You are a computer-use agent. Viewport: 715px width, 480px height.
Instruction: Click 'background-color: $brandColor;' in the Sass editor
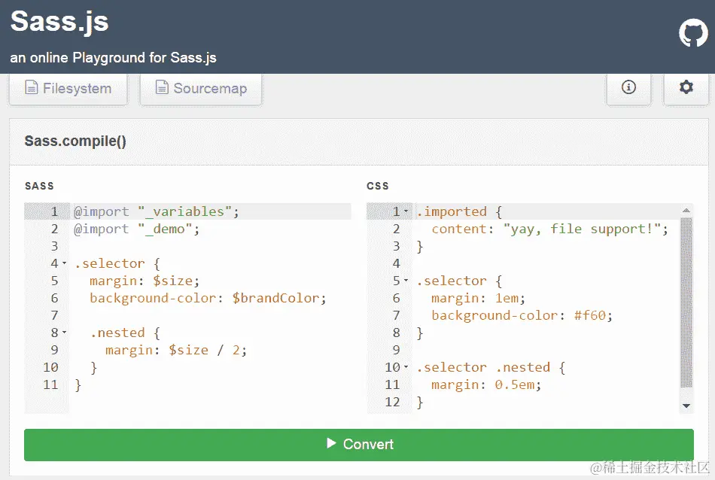point(208,298)
